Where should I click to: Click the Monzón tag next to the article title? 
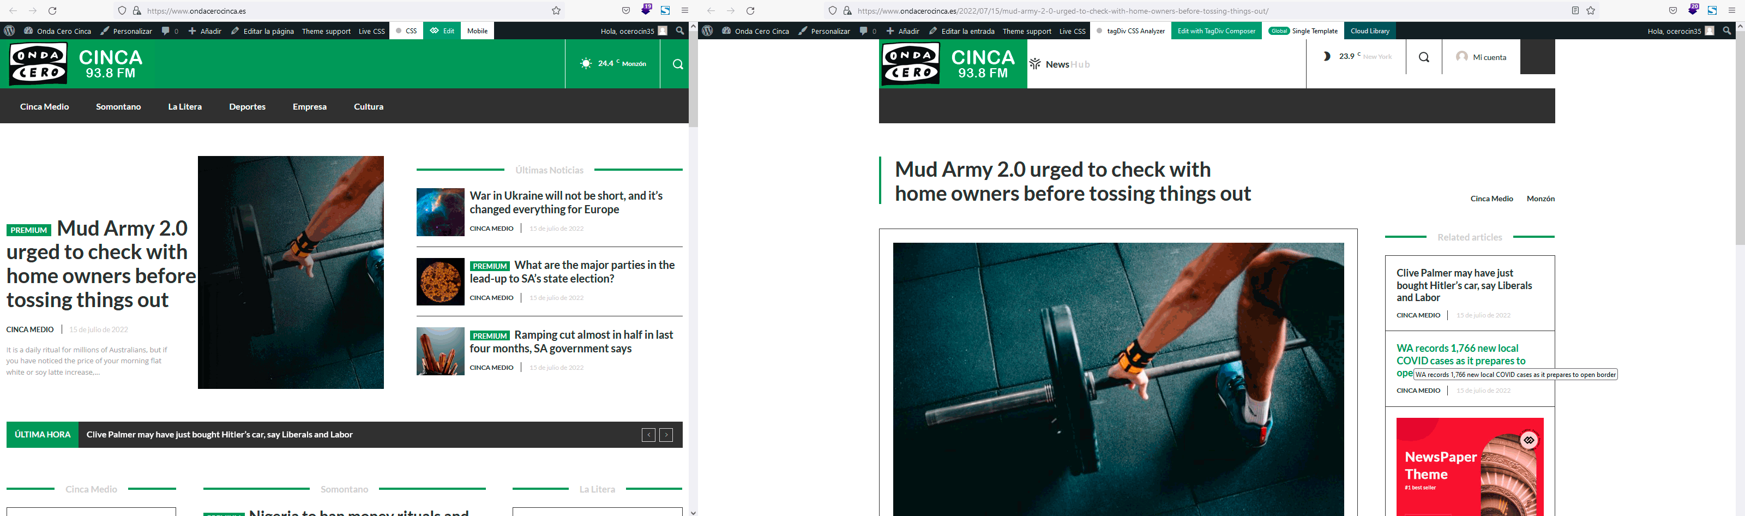pos(1541,199)
